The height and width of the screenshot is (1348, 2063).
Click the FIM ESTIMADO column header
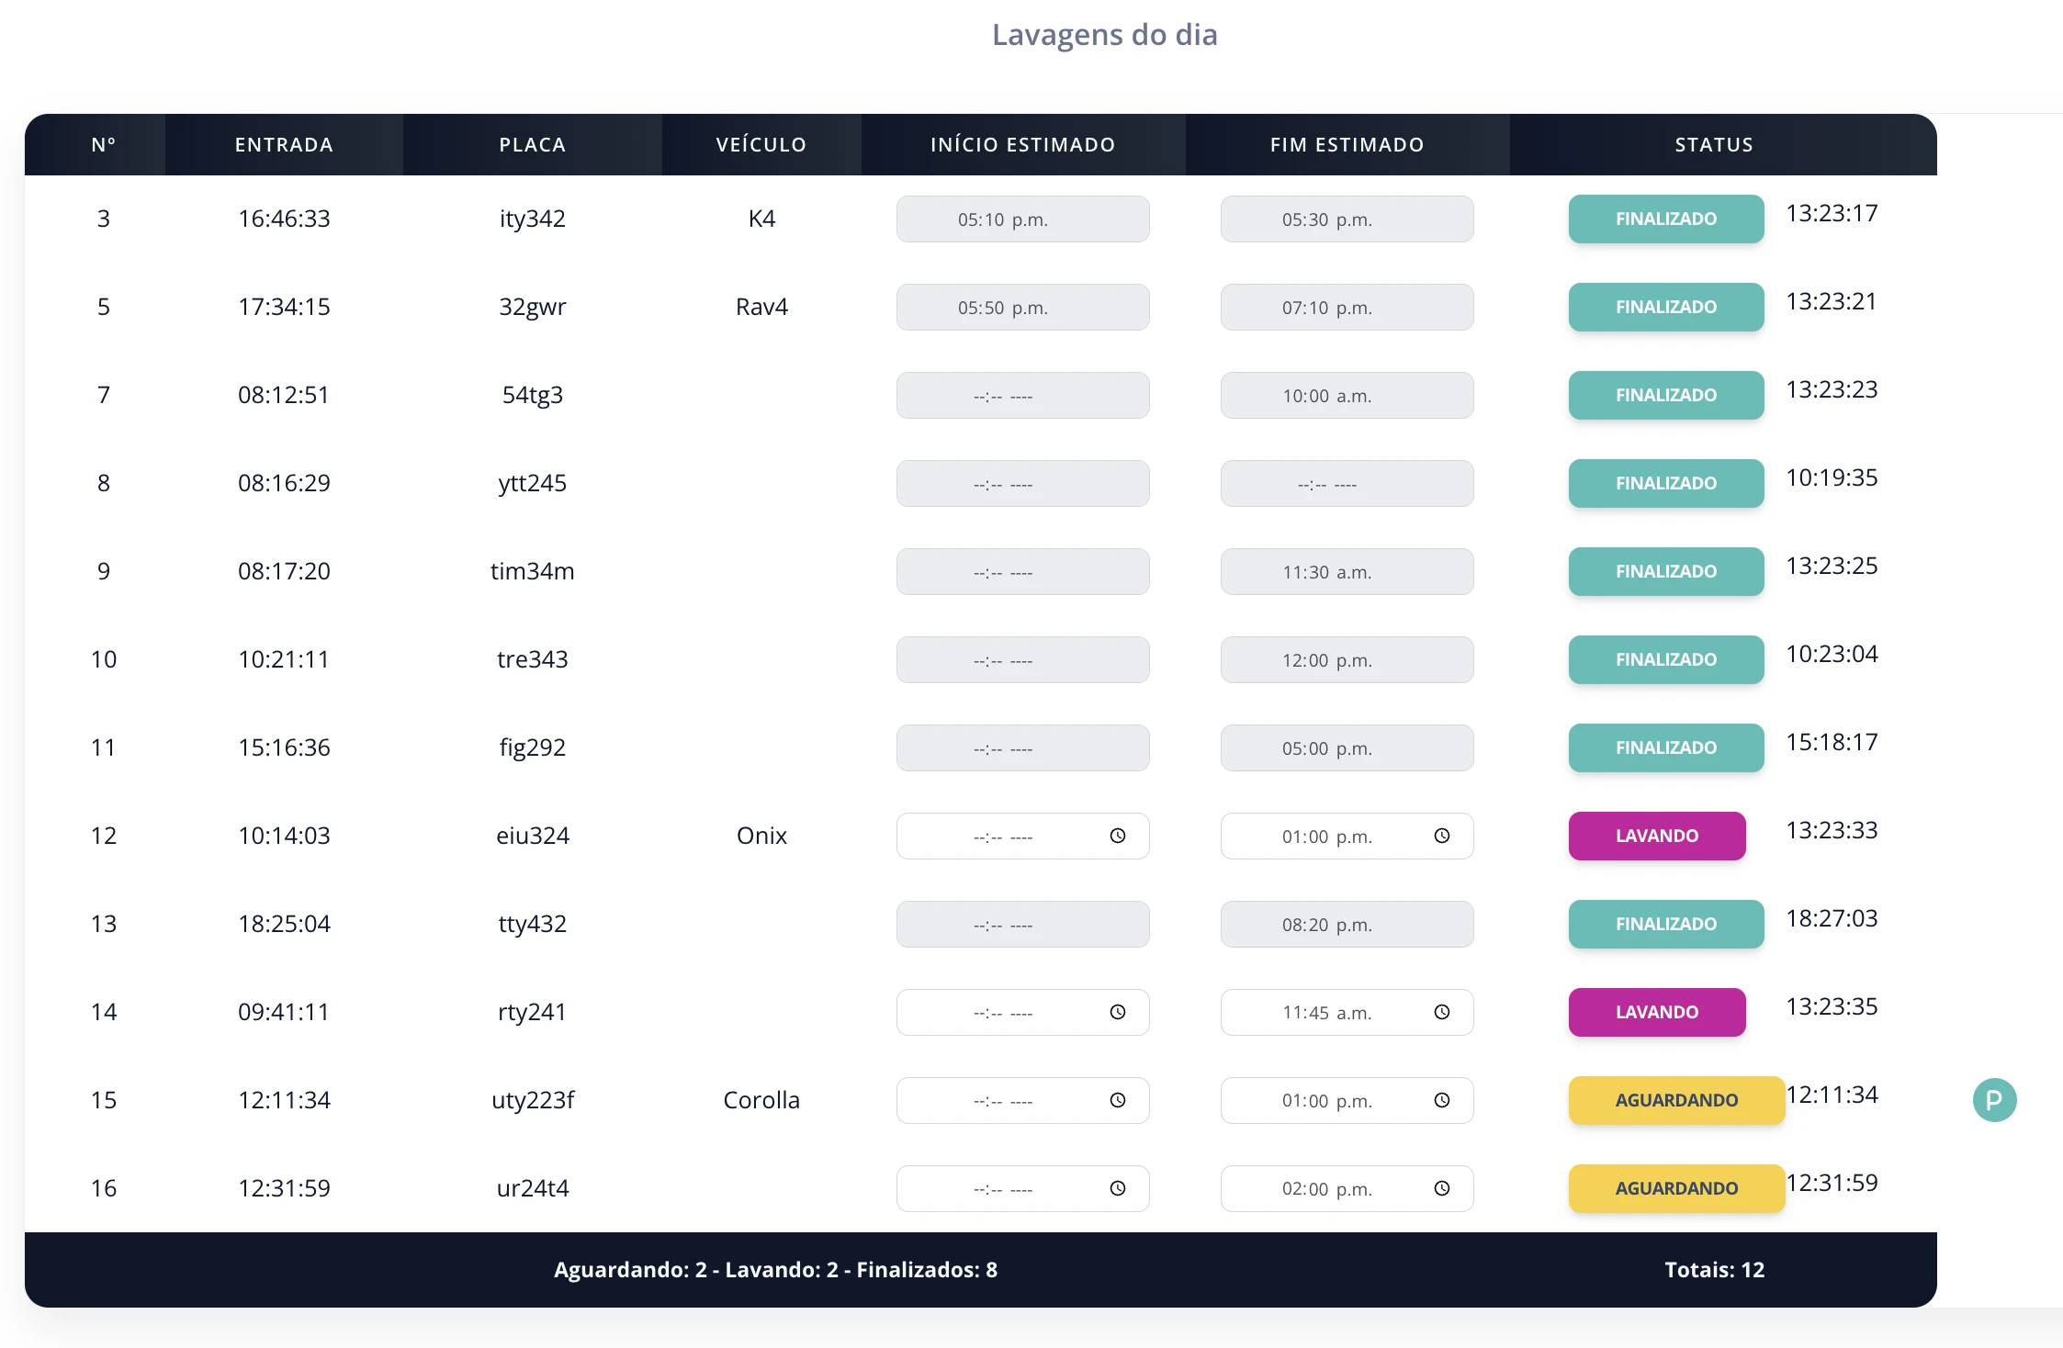tap(1347, 144)
